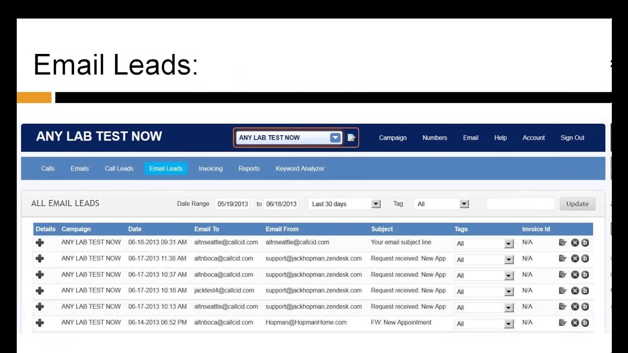Expand details for the 11:38 AM lead
The image size is (628, 353).
point(40,258)
